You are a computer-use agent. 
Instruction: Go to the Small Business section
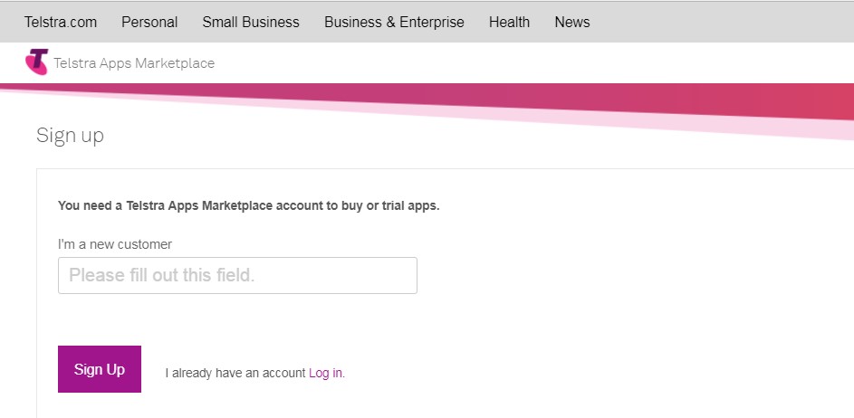(250, 22)
